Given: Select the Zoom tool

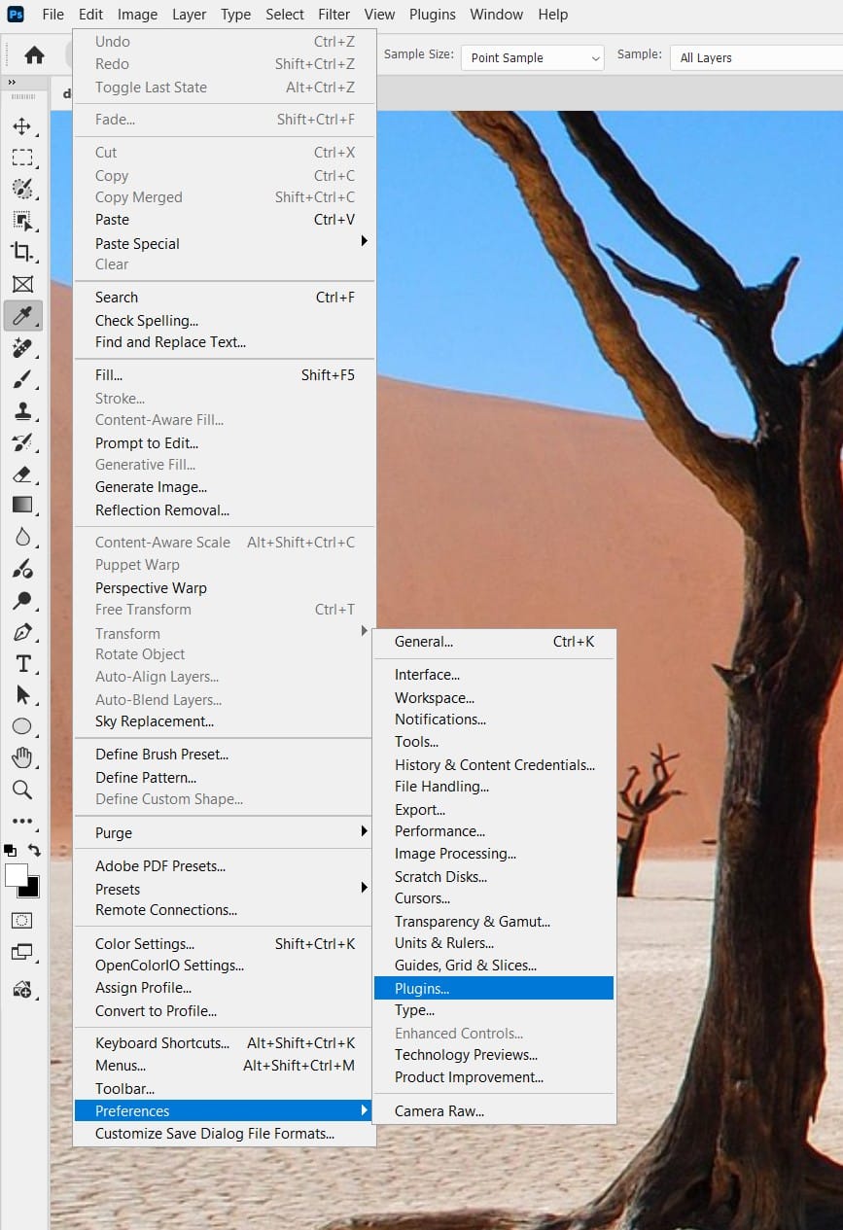Looking at the screenshot, I should pyautogui.click(x=22, y=790).
